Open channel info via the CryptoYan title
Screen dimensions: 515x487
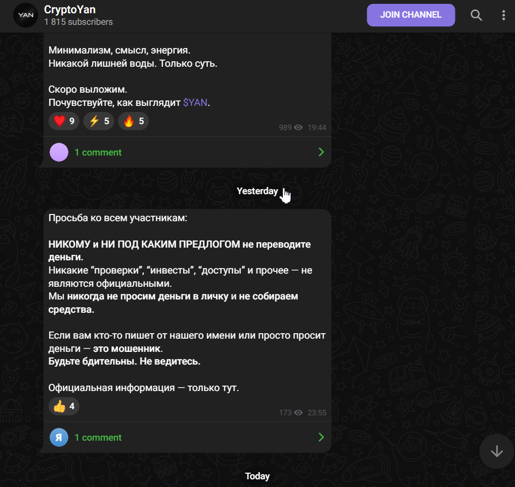tap(69, 10)
